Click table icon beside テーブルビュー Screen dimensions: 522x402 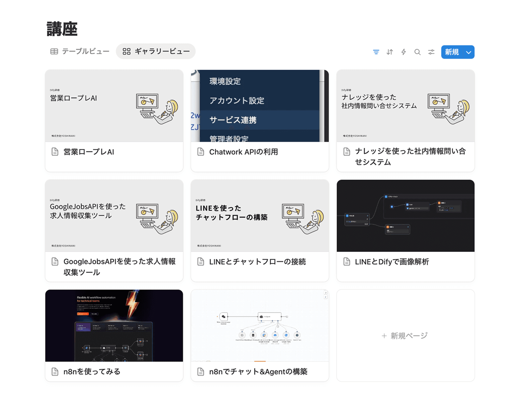(54, 51)
